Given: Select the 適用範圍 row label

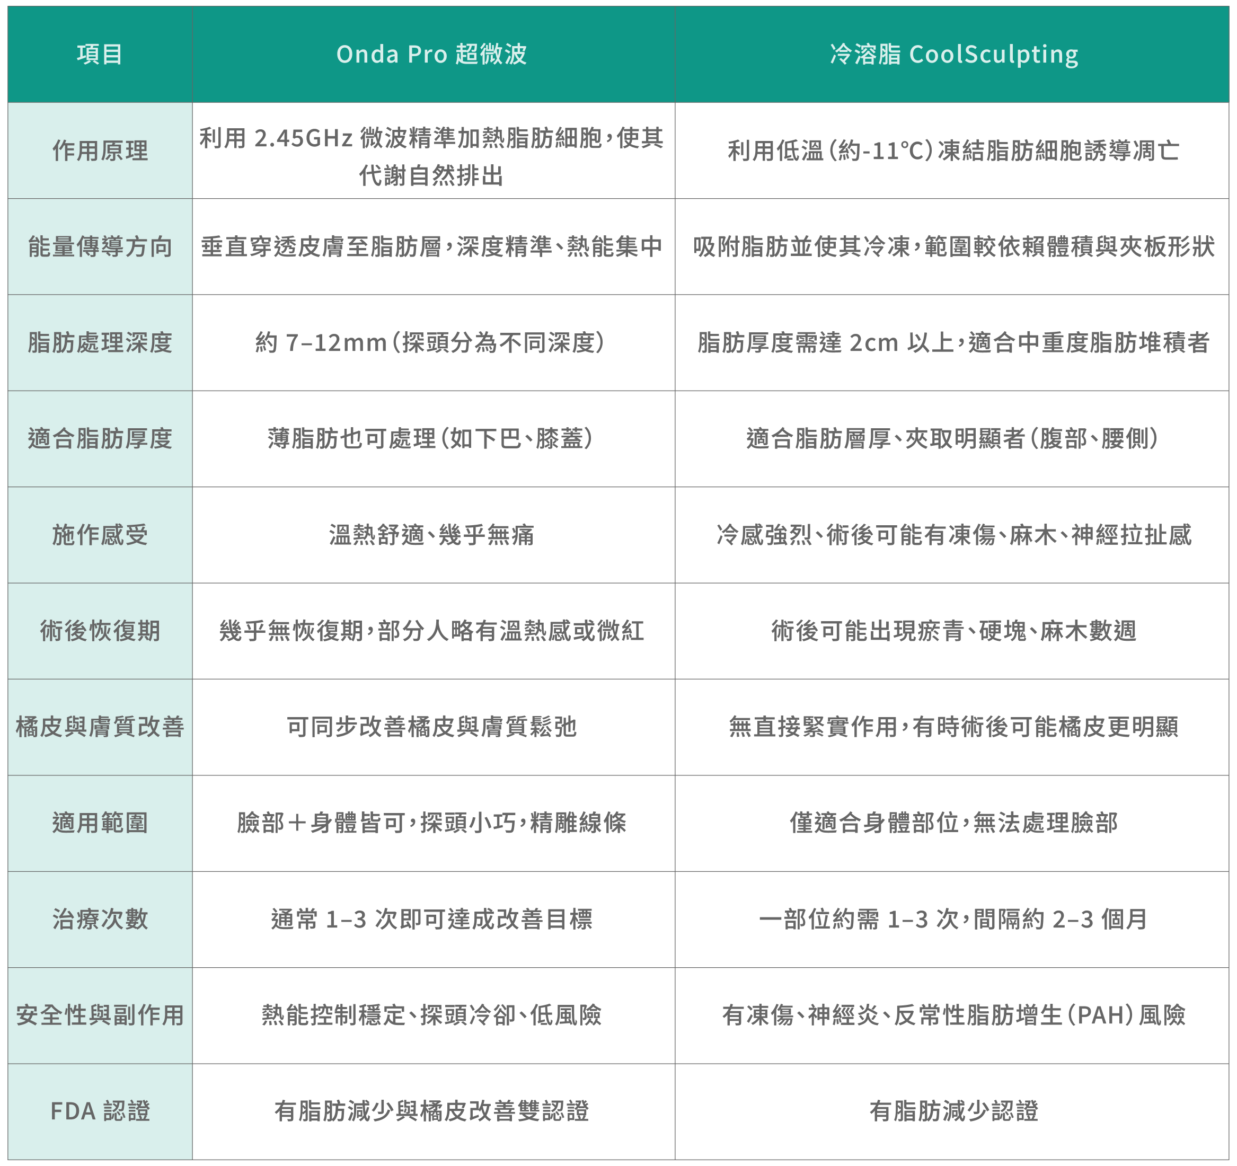Looking at the screenshot, I should 100,823.
